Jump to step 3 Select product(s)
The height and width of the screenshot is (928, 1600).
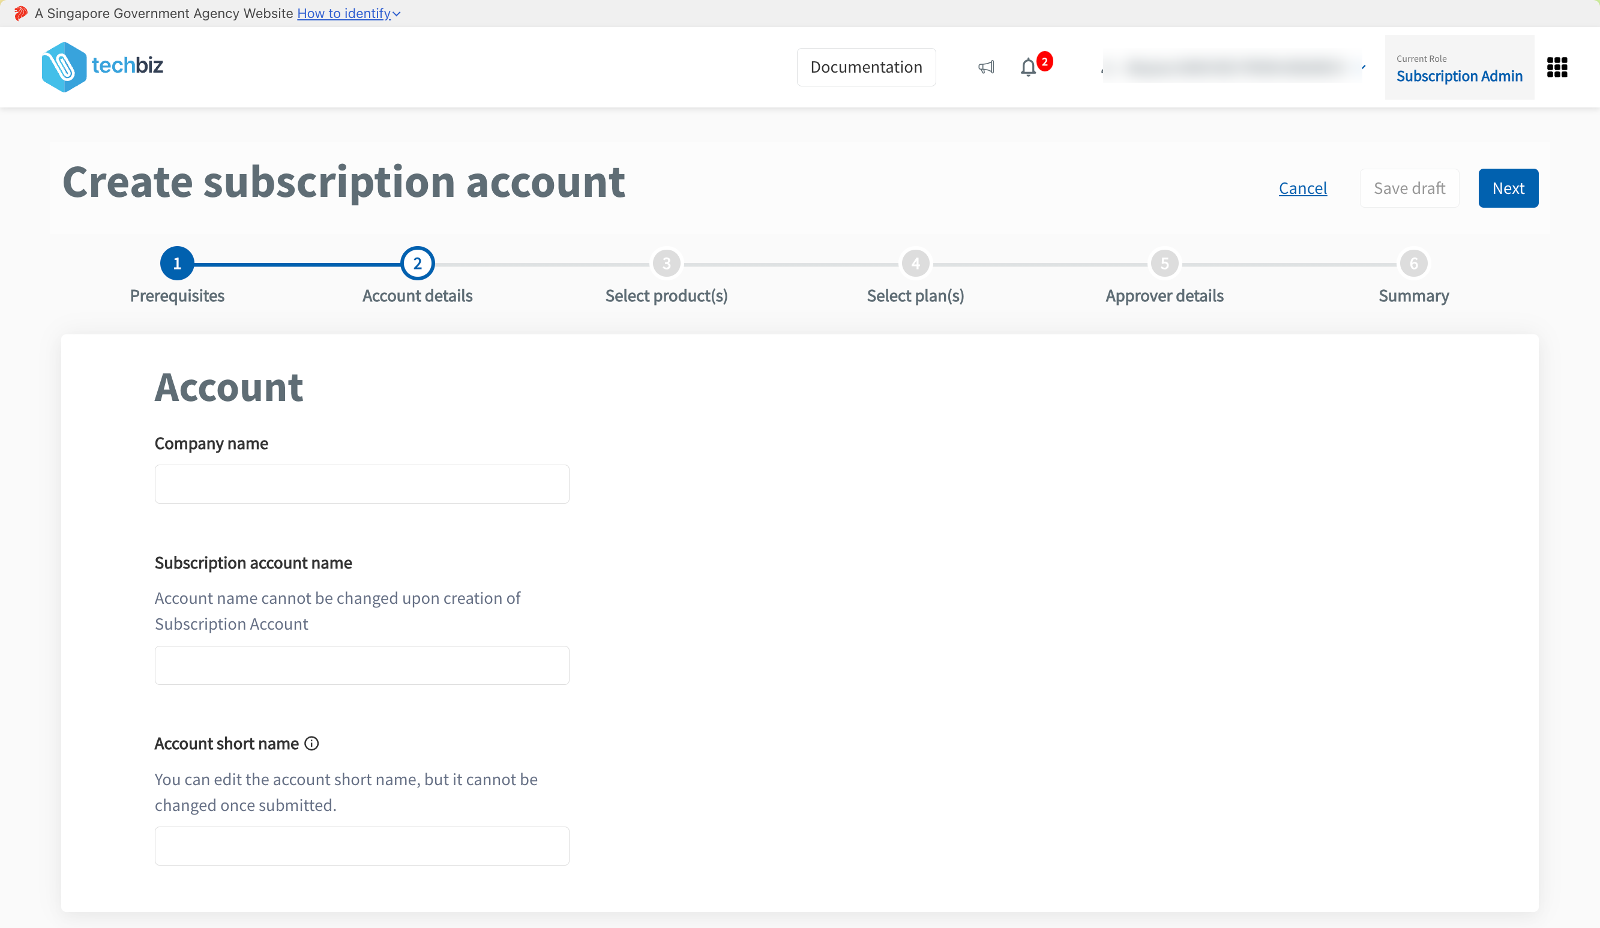(666, 264)
